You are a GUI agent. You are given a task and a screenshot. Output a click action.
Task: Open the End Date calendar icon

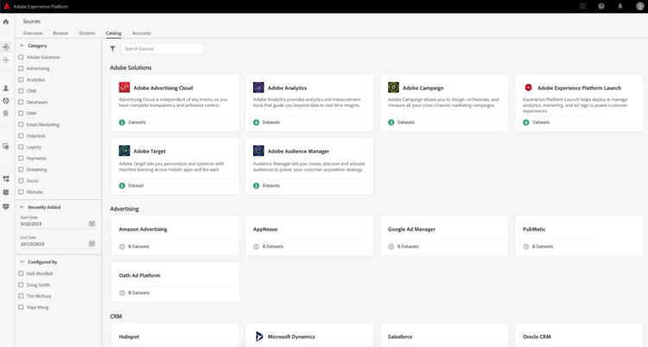[x=92, y=243]
